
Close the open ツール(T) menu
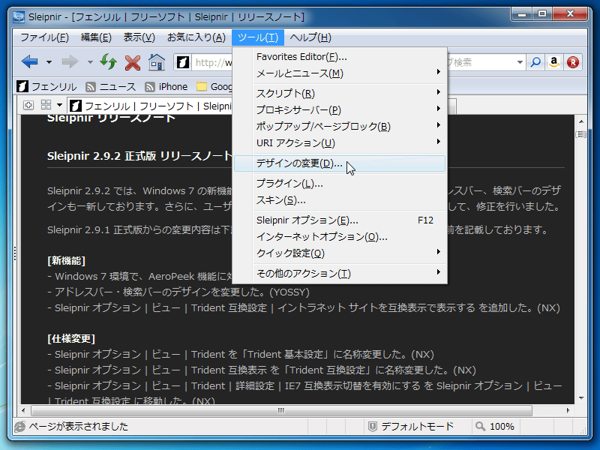click(x=258, y=37)
